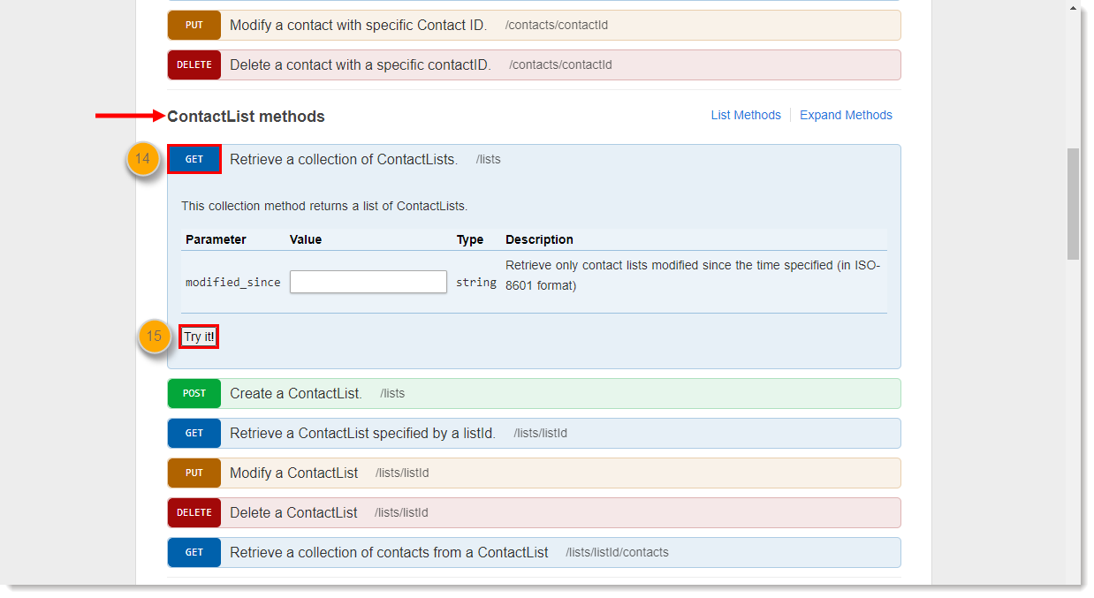Click the /contacts/contactId path in the DELETE row
The height and width of the screenshot is (598, 1094).
pyautogui.click(x=560, y=65)
